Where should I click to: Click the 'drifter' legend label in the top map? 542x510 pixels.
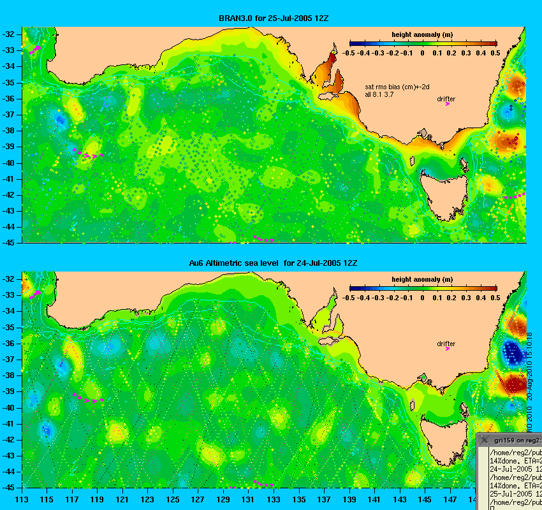click(446, 99)
